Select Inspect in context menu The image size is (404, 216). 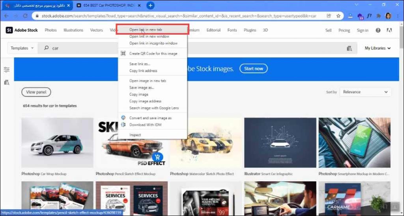coord(153,135)
